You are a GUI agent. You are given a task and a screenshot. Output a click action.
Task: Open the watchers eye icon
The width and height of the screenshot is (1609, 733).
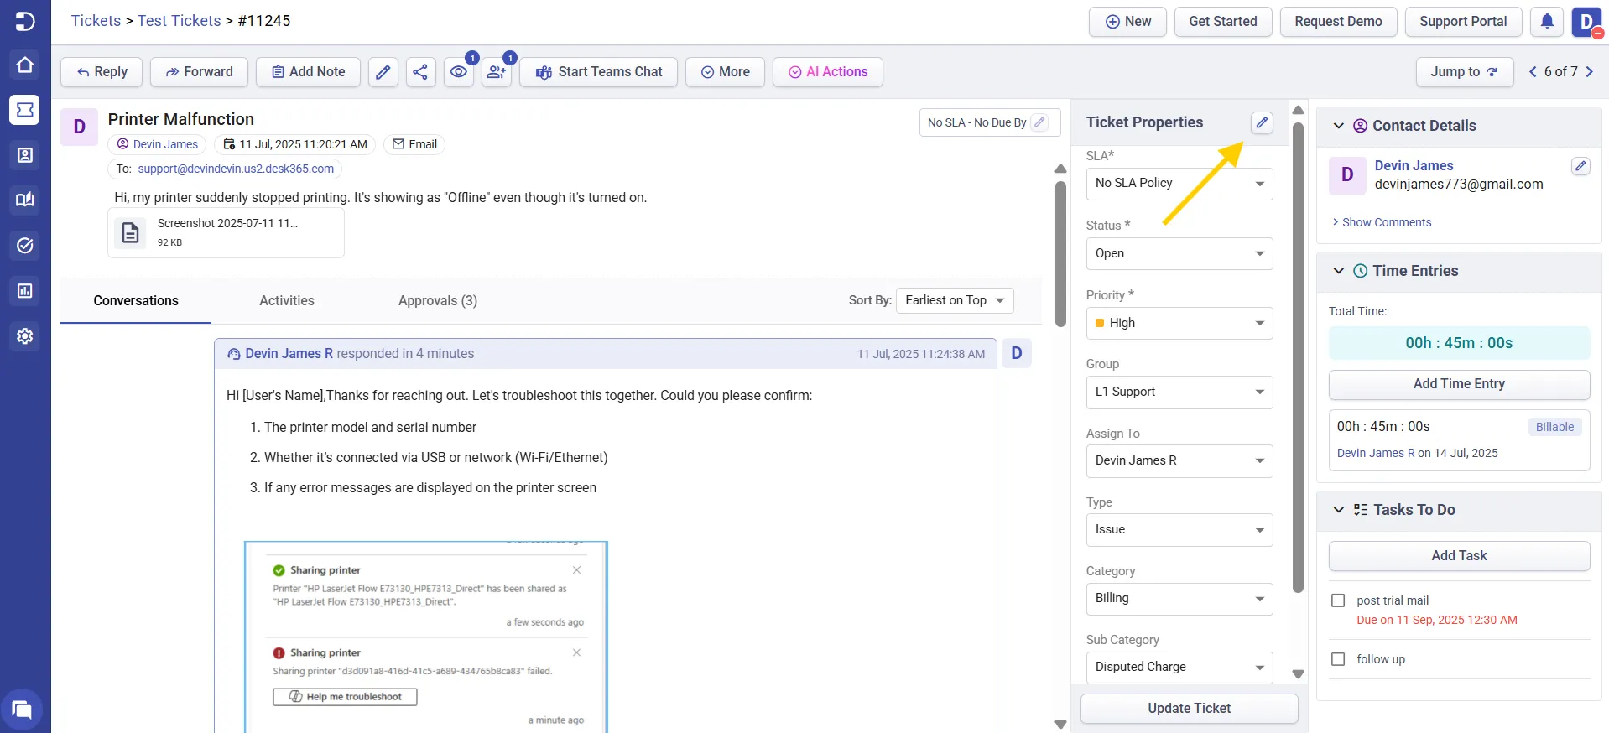(459, 72)
